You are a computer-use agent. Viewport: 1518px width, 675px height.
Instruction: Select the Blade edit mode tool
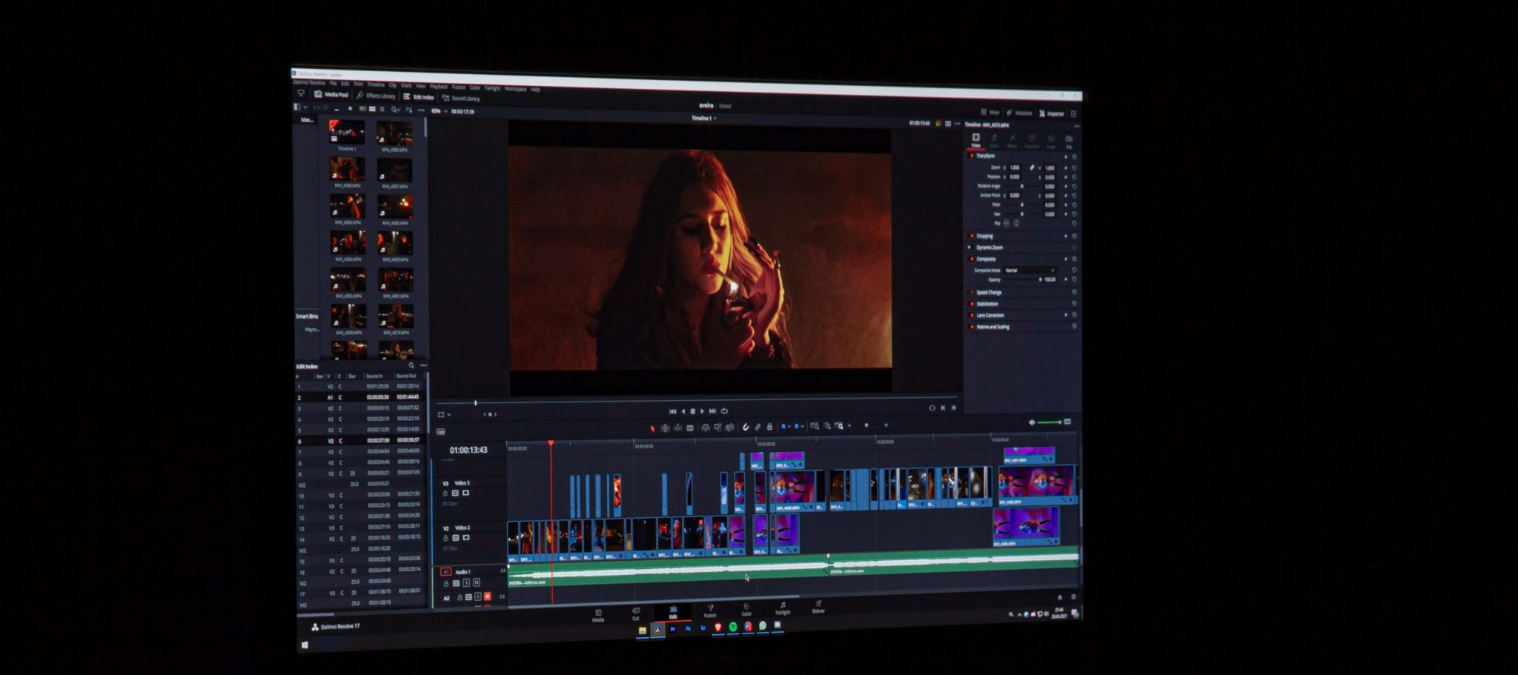click(x=690, y=428)
